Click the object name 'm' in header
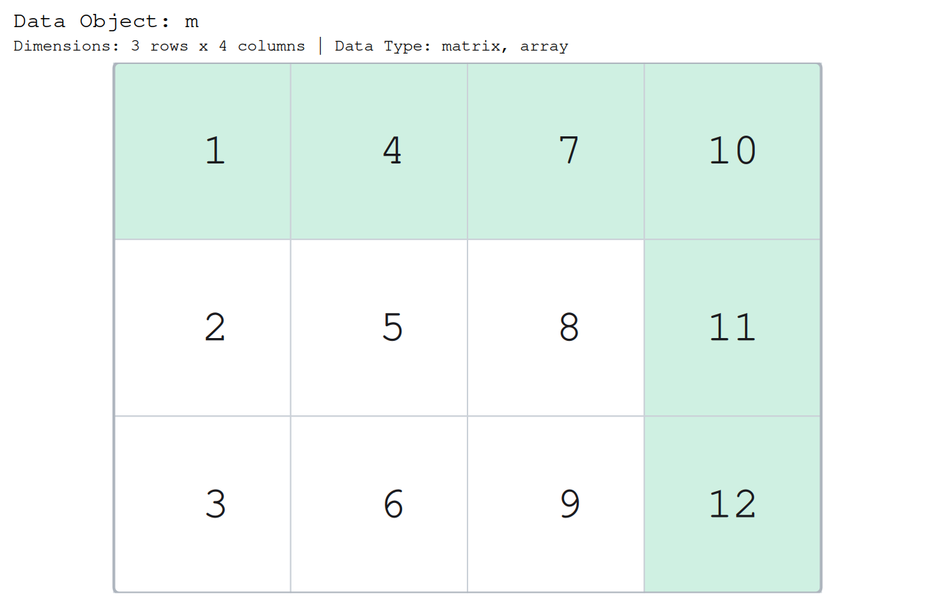Image resolution: width=935 pixels, height=601 pixels. (192, 22)
